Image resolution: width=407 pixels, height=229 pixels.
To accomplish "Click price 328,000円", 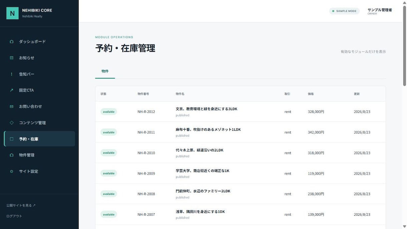I will [x=316, y=112].
